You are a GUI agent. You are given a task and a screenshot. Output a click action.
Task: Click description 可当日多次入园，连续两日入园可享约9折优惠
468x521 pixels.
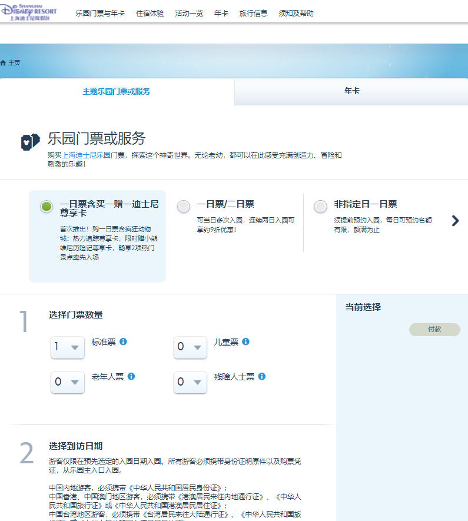click(245, 225)
